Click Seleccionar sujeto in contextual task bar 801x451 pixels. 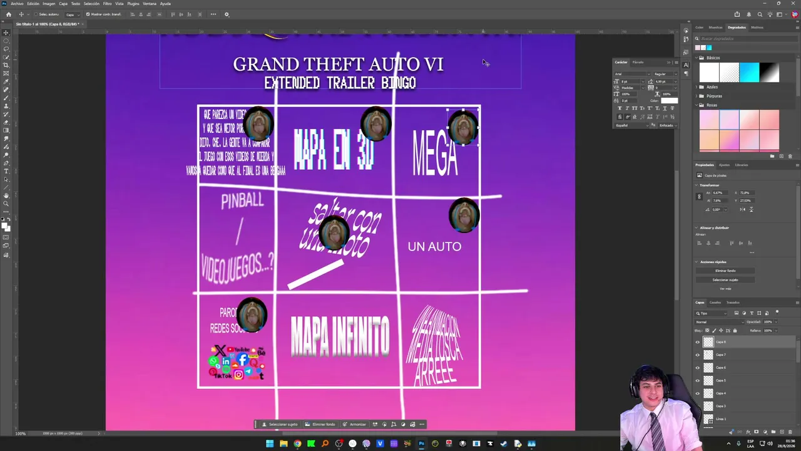click(x=280, y=424)
